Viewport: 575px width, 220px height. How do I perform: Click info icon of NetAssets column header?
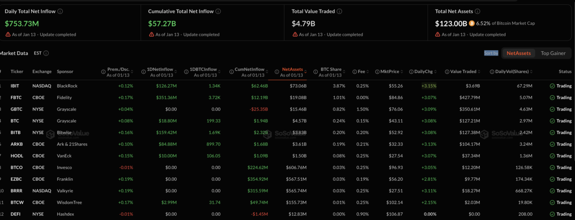277,72
